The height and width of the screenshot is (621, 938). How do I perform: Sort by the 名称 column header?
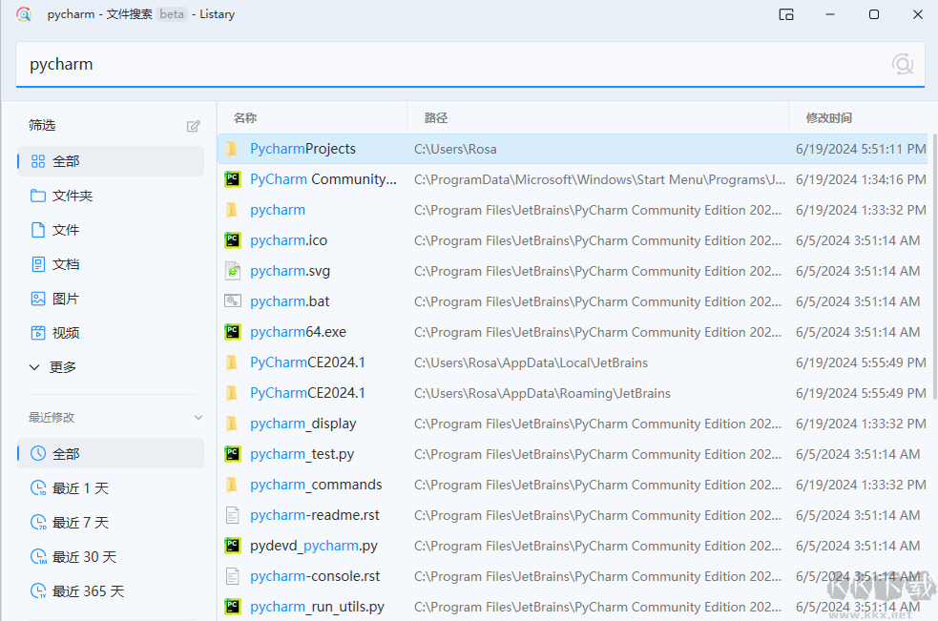(245, 118)
